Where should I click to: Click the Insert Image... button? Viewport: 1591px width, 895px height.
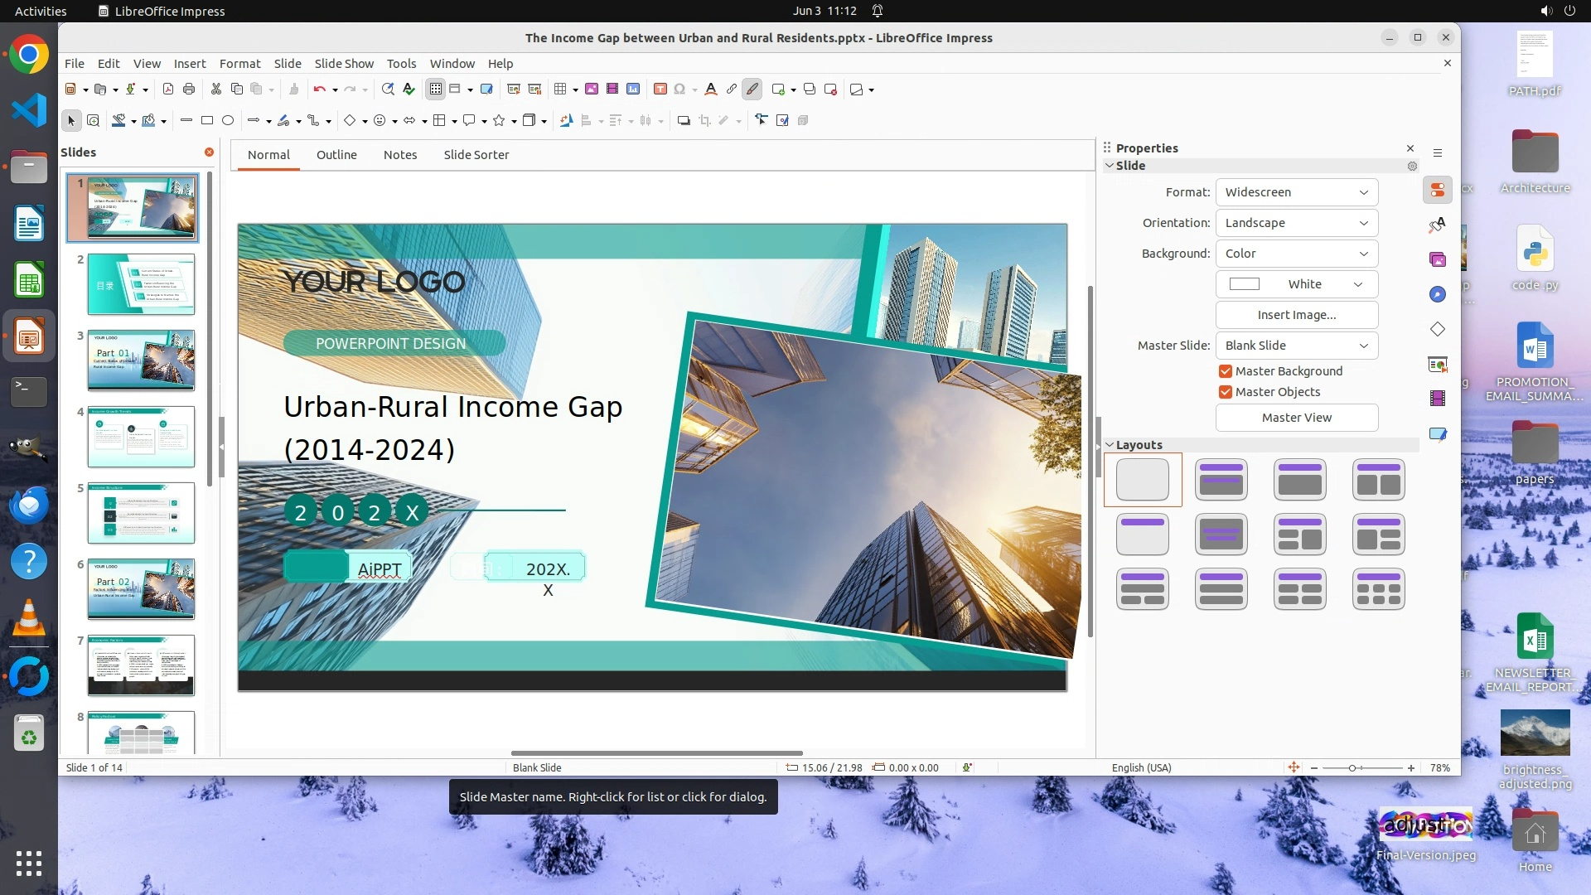coord(1296,315)
